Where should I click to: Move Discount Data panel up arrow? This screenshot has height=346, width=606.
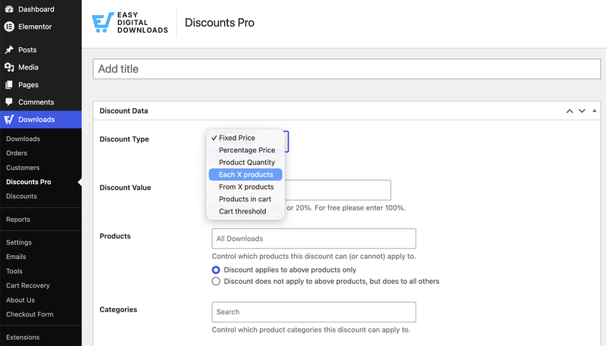click(x=570, y=111)
